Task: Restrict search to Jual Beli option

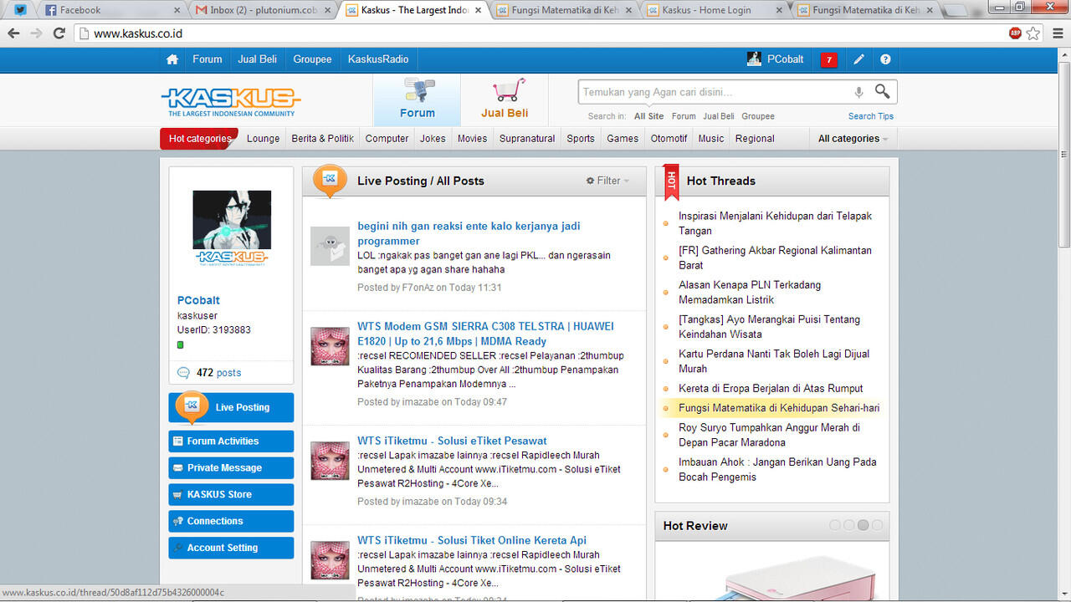Action: tap(718, 116)
